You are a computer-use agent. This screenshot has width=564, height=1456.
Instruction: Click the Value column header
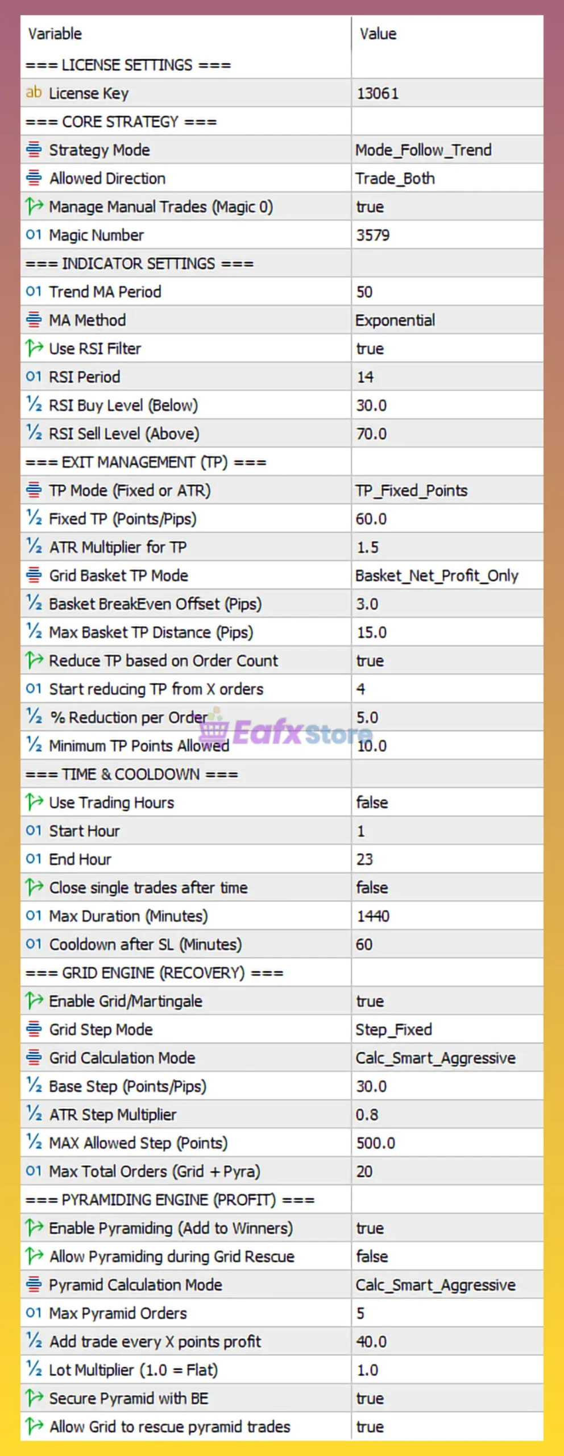click(x=378, y=34)
